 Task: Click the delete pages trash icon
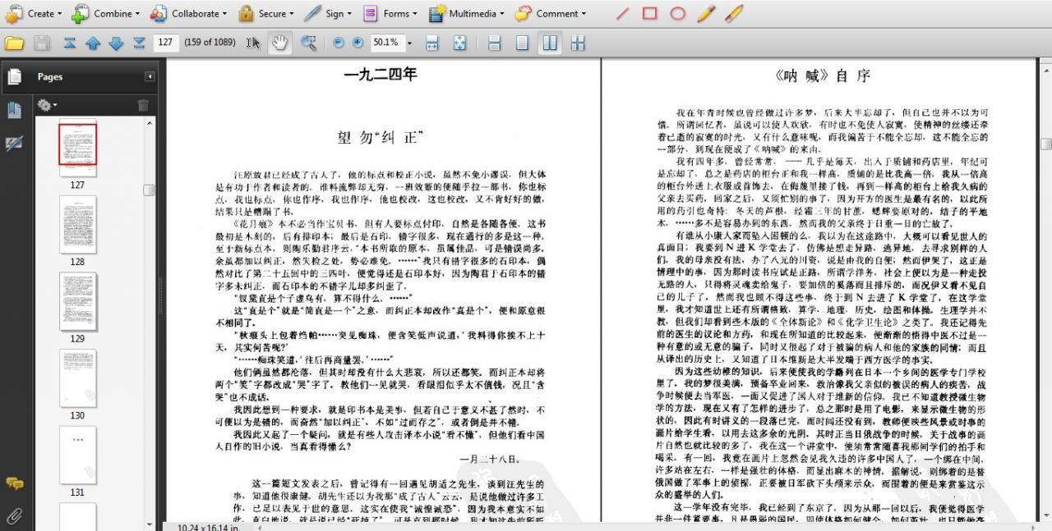[x=143, y=105]
